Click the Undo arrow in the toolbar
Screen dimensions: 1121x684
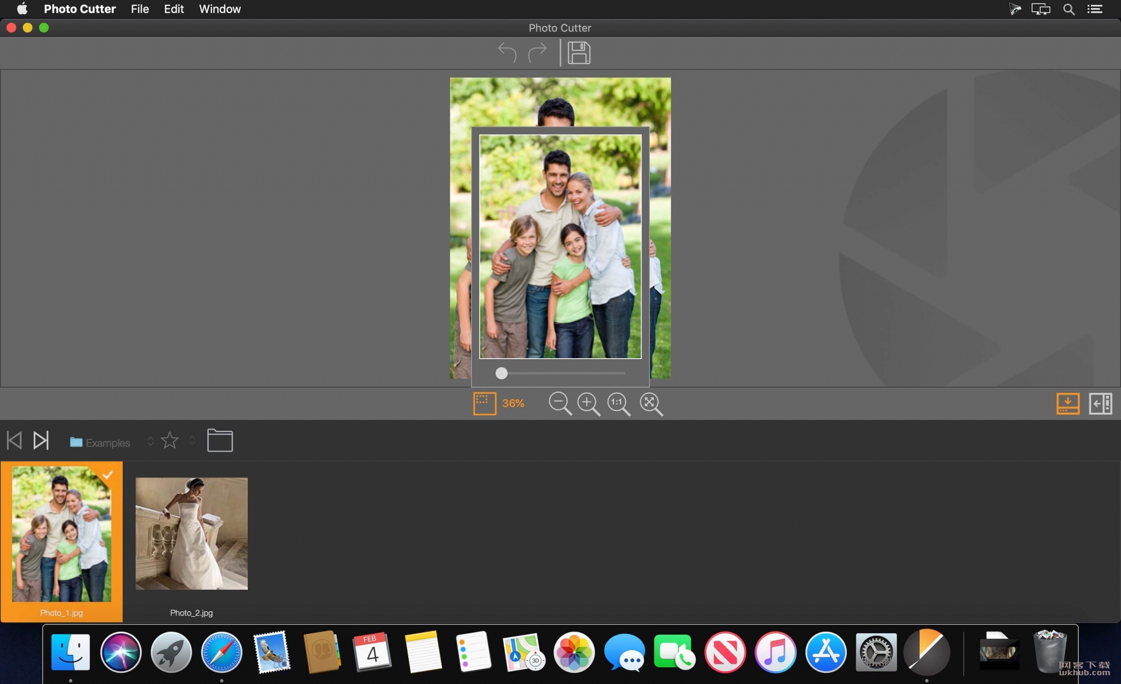pos(507,53)
